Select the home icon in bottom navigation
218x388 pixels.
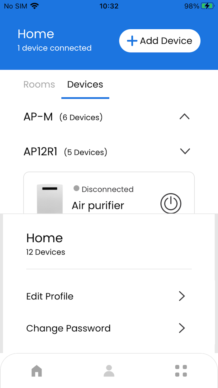(36, 371)
